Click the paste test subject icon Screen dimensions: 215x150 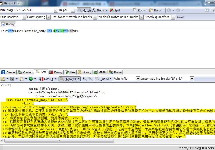(x=21, y=79)
